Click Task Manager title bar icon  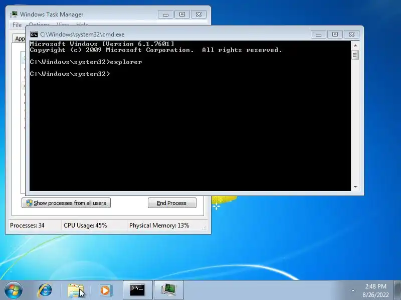coord(14,14)
